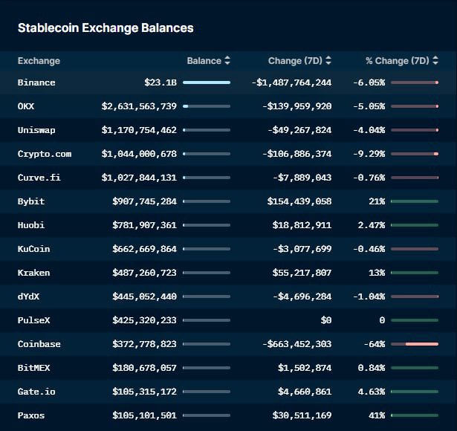Click Curve.fi balance $1,027,844,131

(139, 178)
